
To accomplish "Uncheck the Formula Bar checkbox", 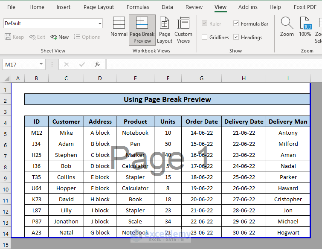I will pos(236,23).
